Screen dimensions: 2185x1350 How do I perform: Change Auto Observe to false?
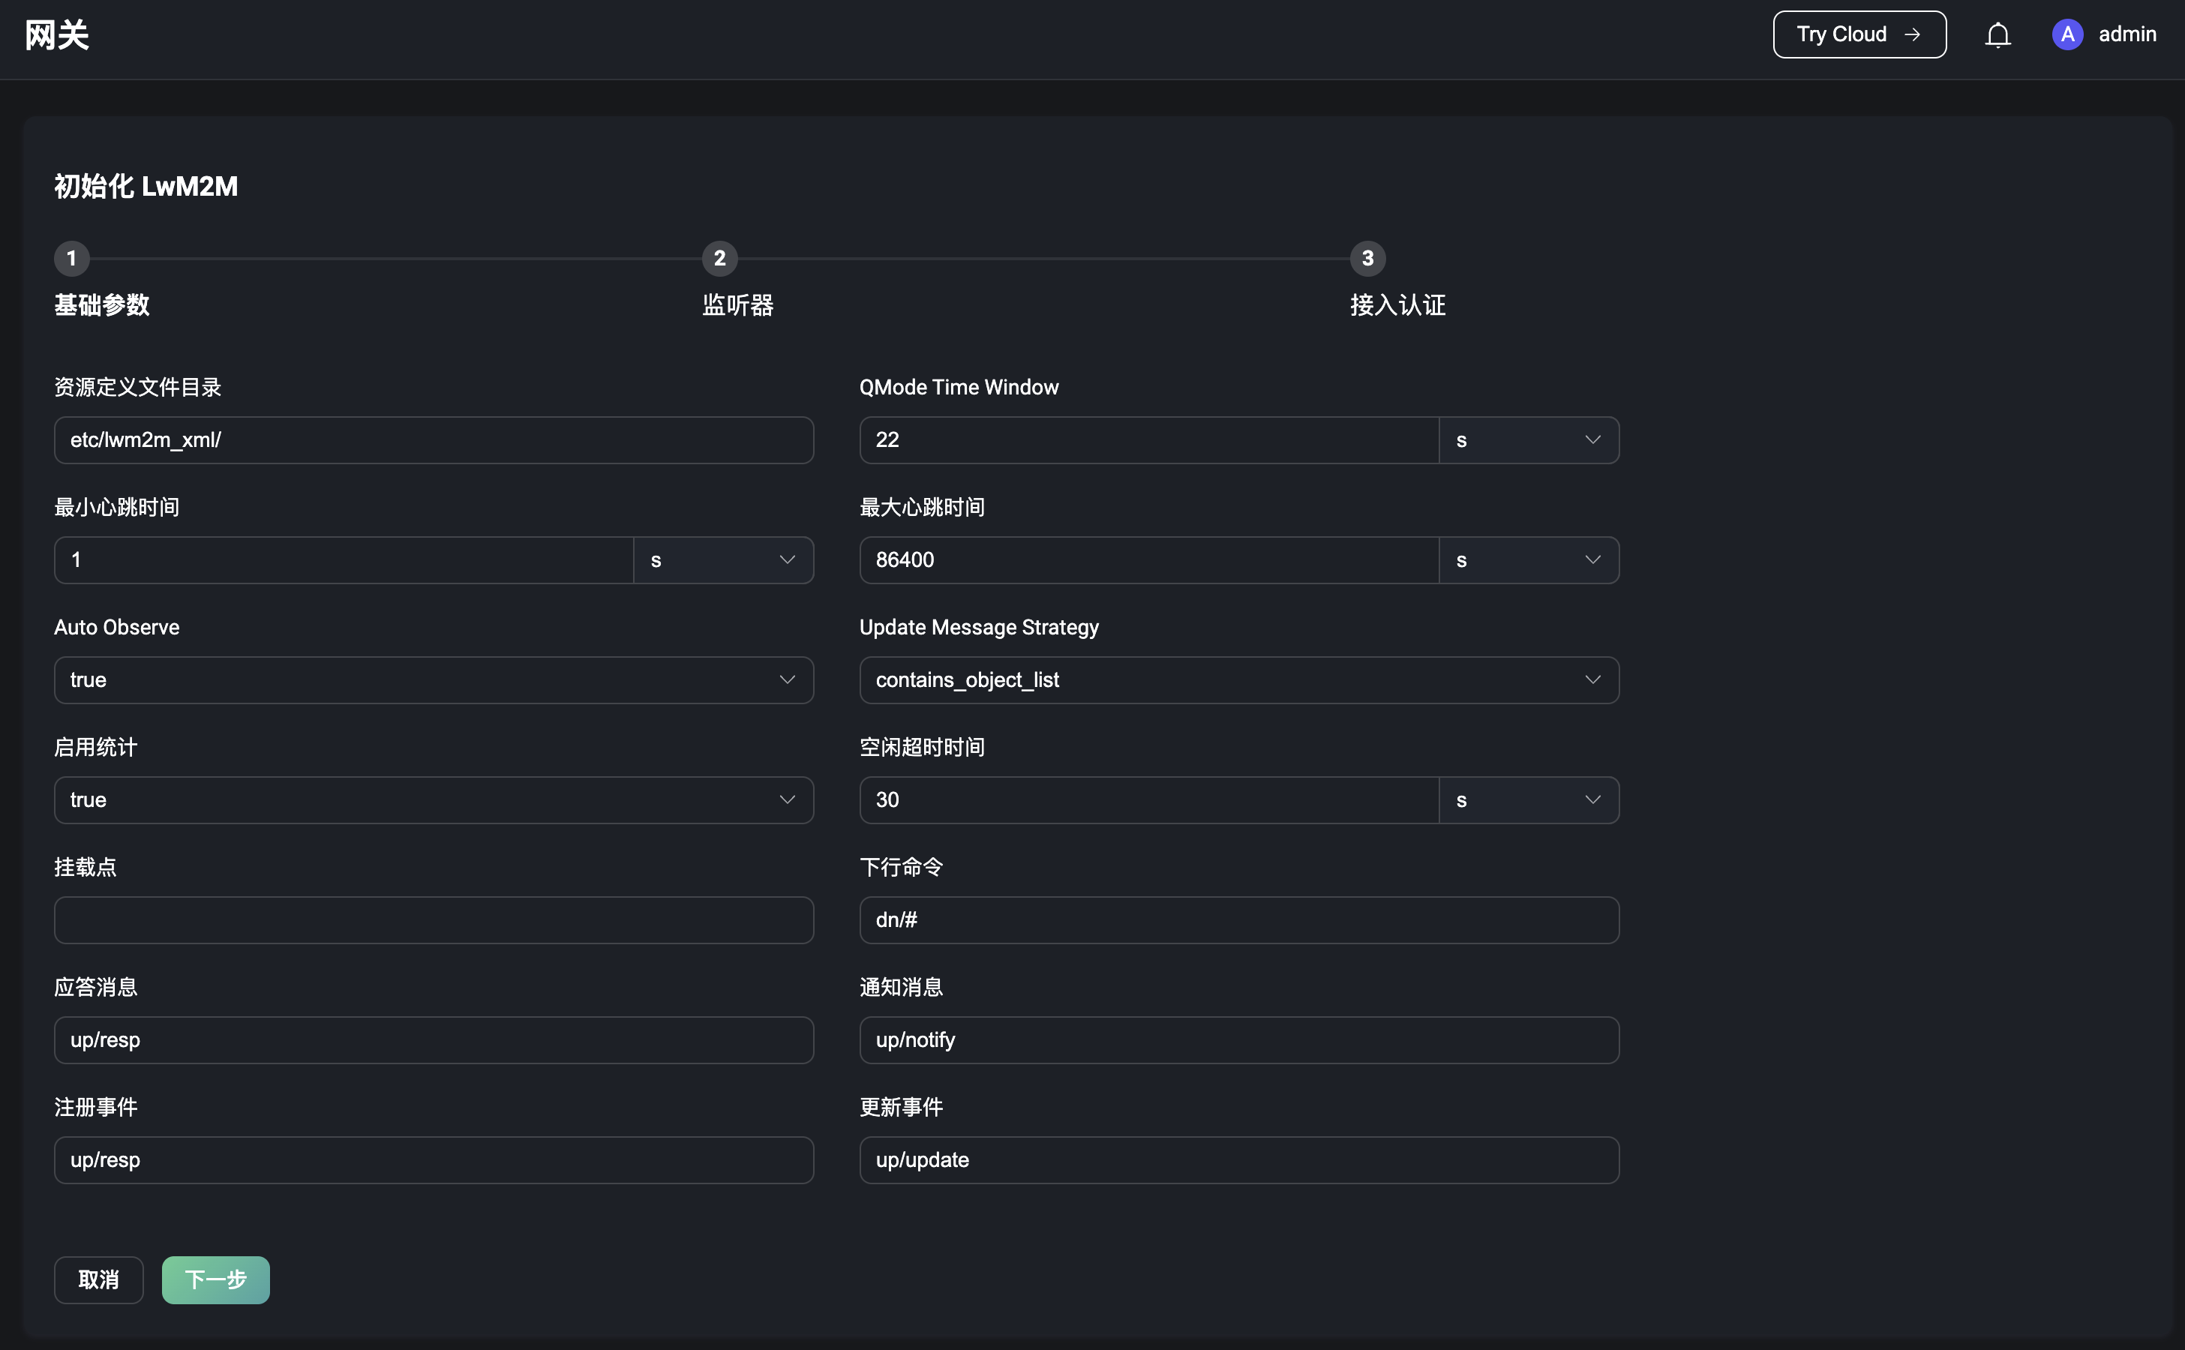pos(432,679)
